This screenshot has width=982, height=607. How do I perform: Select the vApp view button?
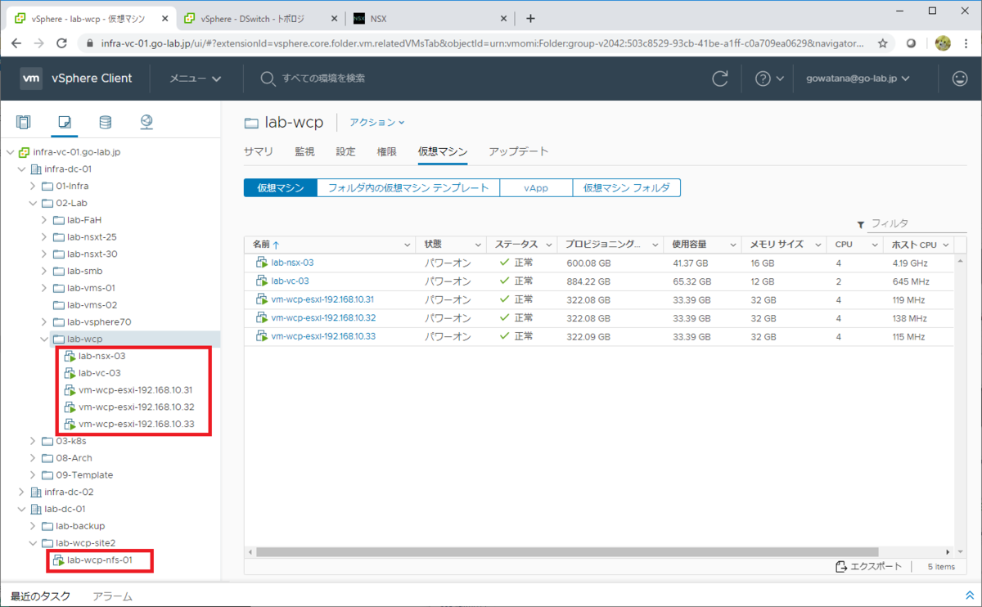[536, 188]
